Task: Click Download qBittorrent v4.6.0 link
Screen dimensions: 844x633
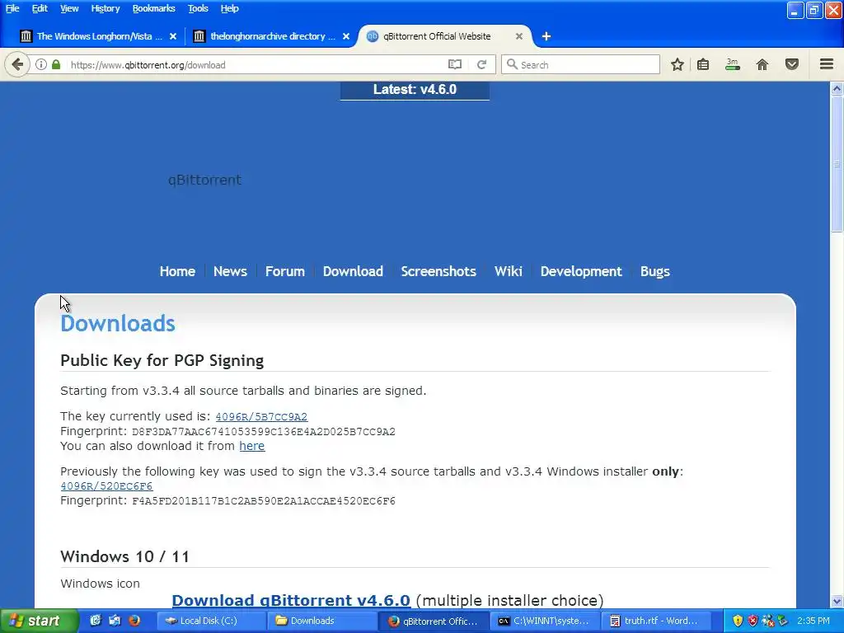Action: pos(291,600)
